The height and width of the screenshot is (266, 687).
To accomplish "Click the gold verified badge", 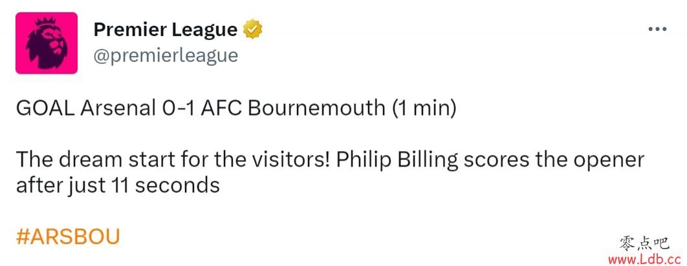I will coord(253,29).
